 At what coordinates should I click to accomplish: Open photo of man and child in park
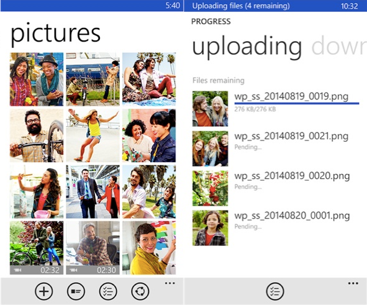point(149,192)
